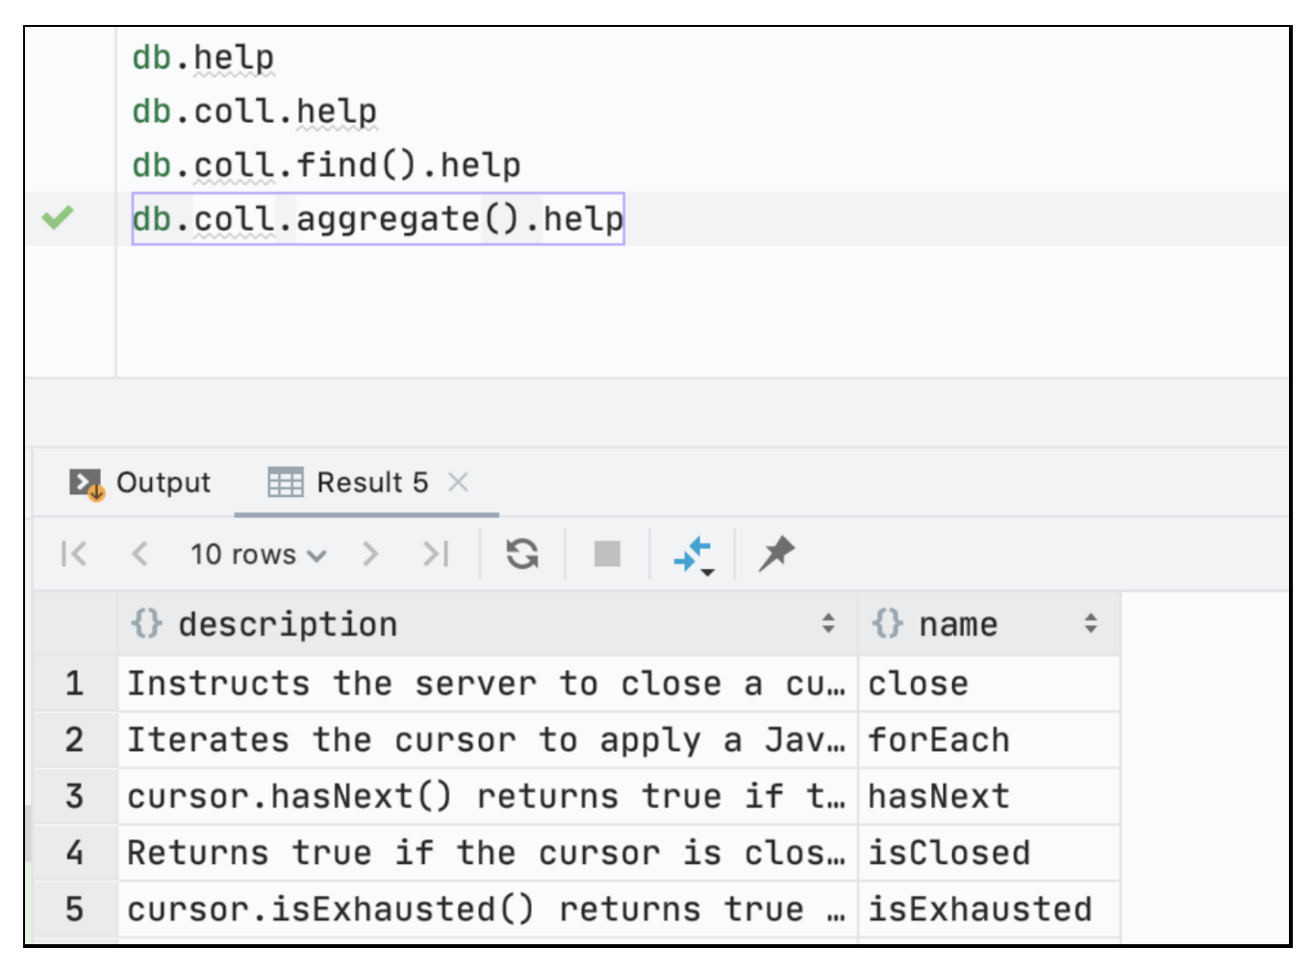Open the page size dropdown showing 10 rows
The width and height of the screenshot is (1314, 973).
pos(256,554)
